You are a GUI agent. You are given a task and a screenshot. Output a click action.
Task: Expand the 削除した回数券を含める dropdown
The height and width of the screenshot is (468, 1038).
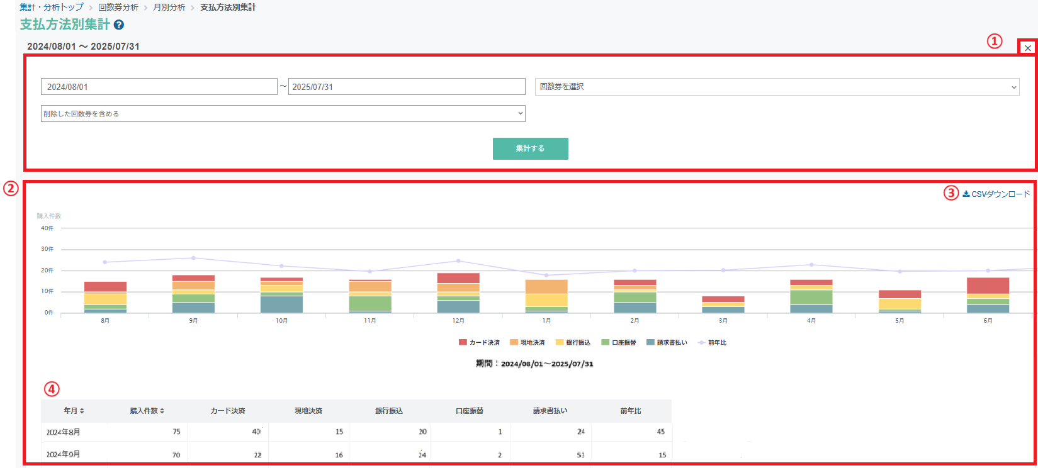[283, 114]
